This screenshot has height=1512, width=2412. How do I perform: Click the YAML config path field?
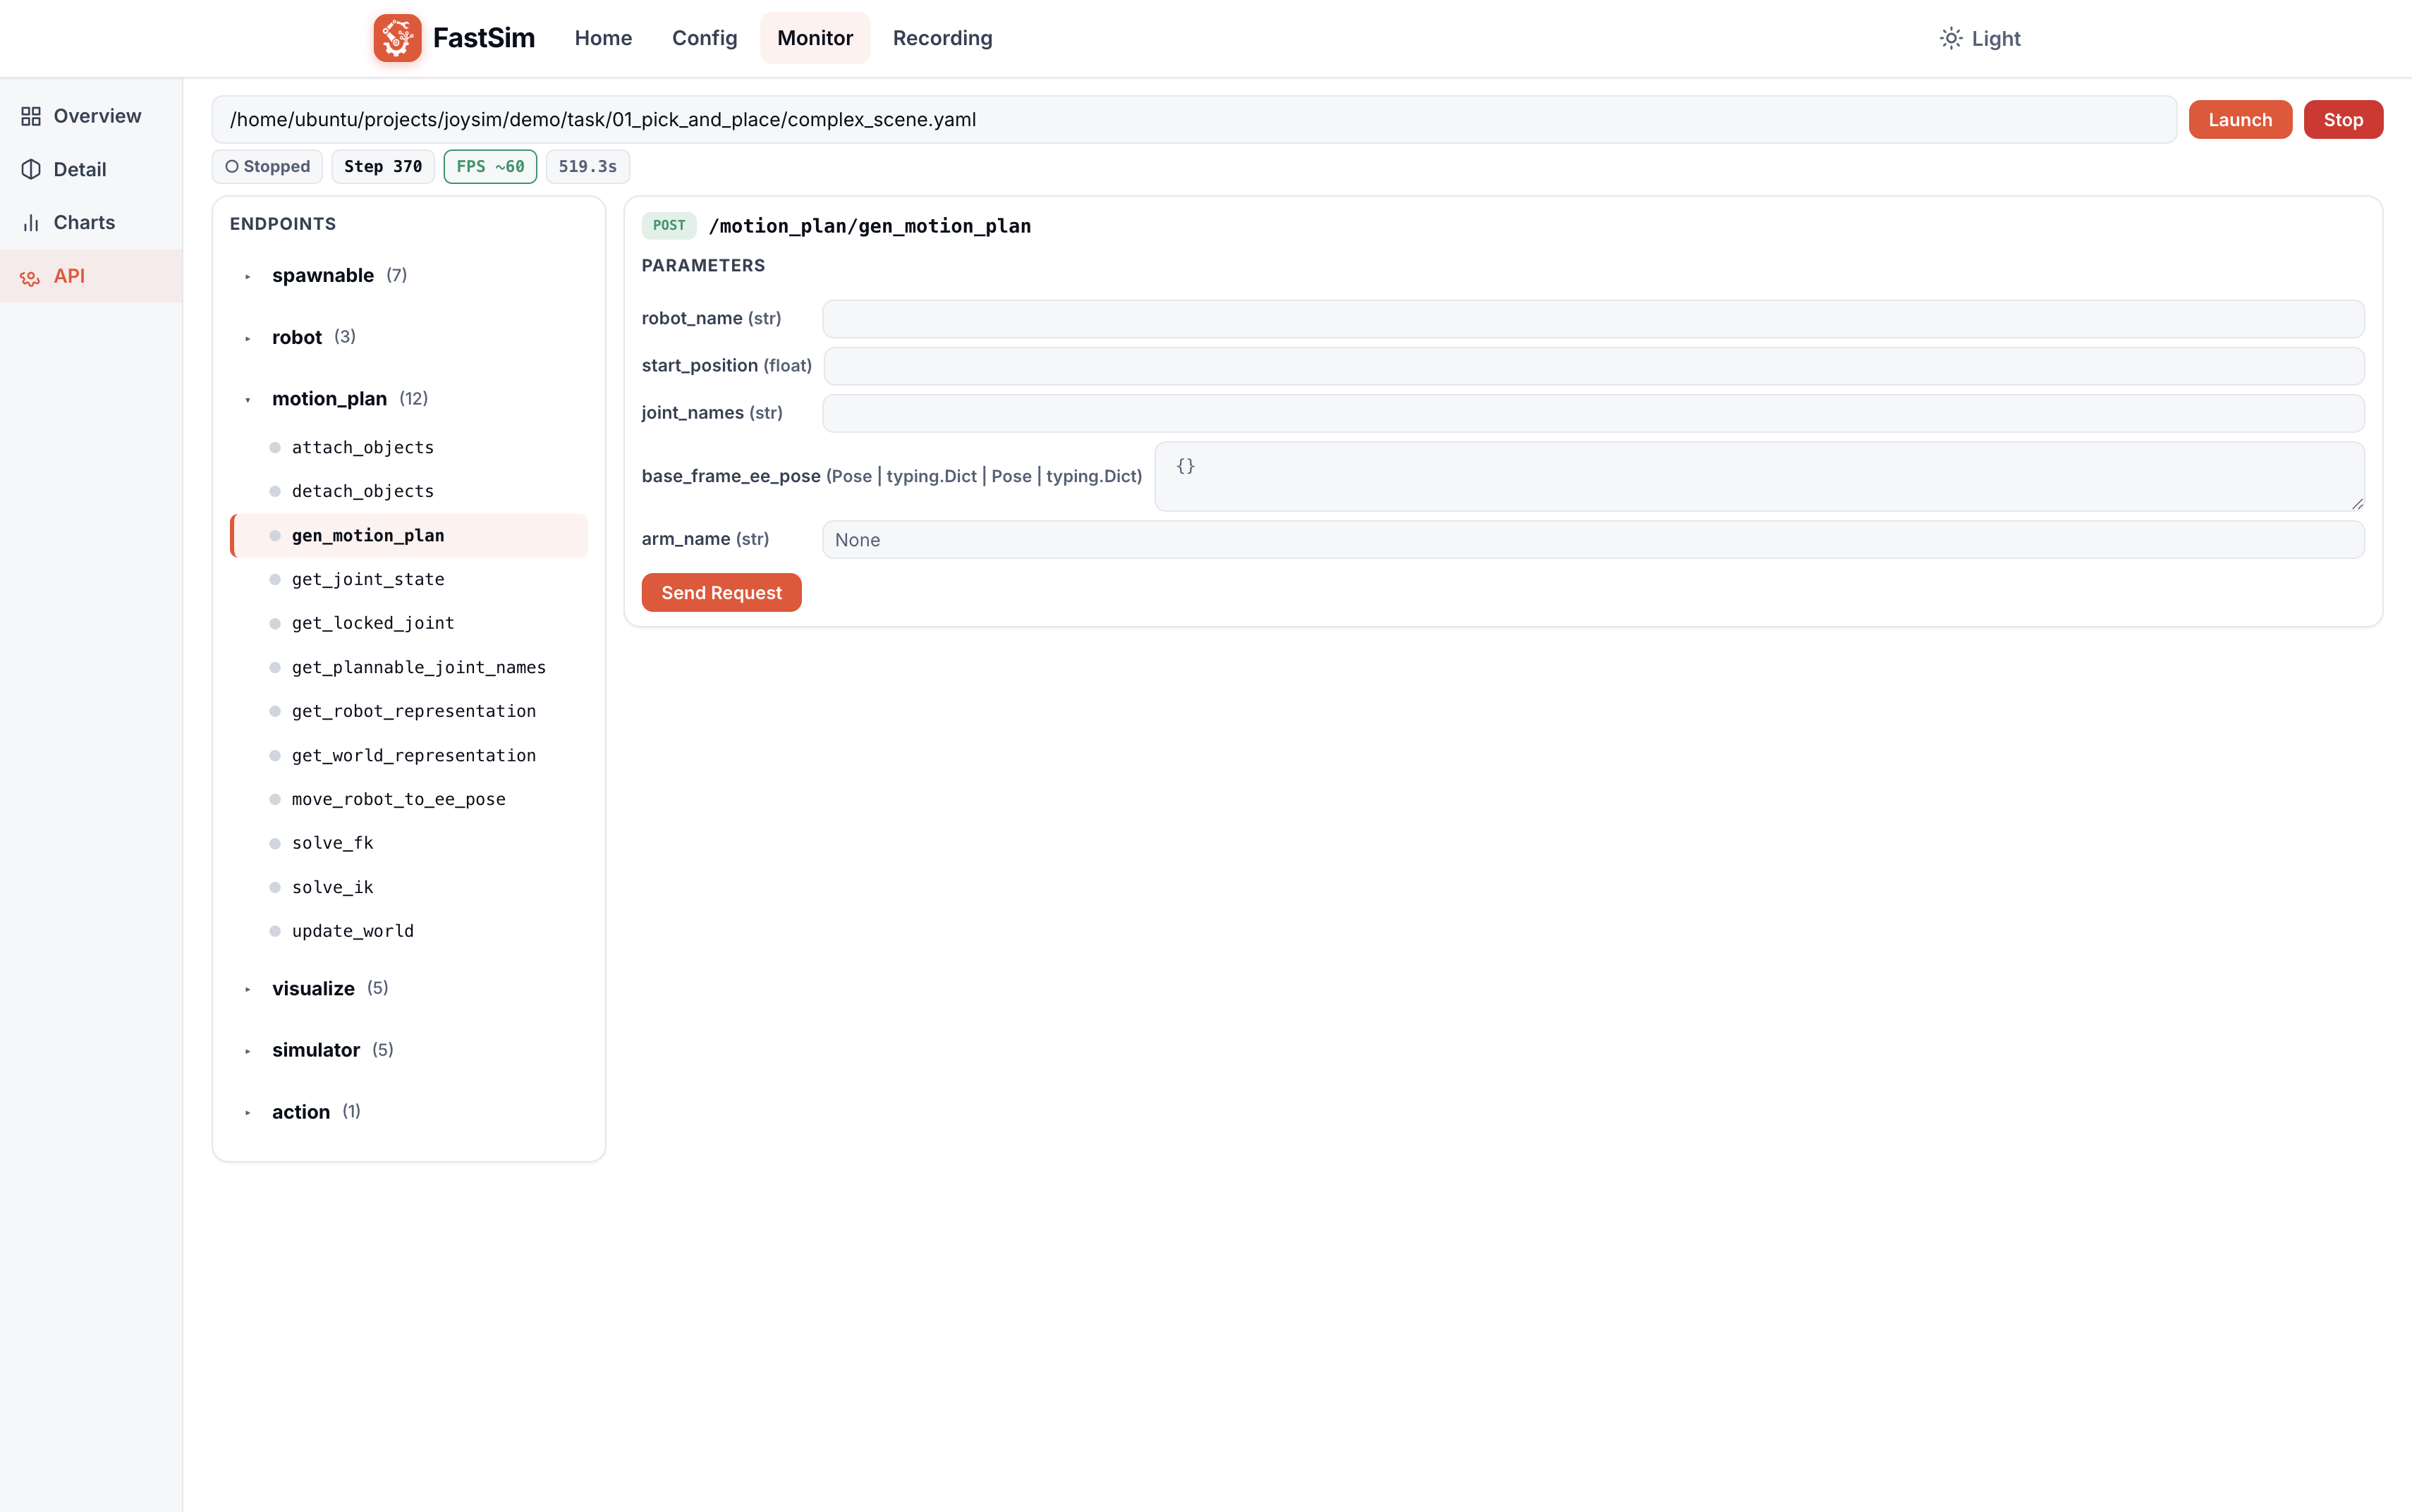(1193, 120)
